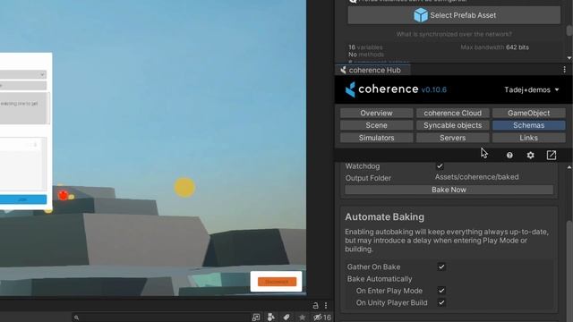573x322 pixels.
Task: Open the Syncable objects tab
Action: pos(452,125)
